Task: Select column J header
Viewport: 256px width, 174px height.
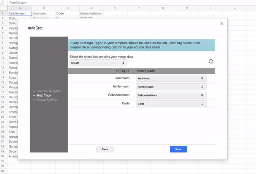Action: click(235, 8)
